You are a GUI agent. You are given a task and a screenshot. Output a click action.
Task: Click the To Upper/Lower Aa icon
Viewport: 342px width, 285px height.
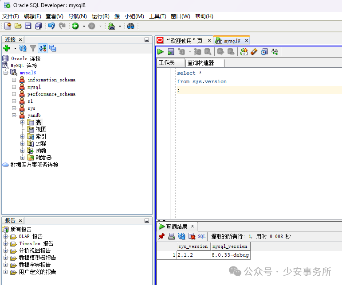[275, 52]
